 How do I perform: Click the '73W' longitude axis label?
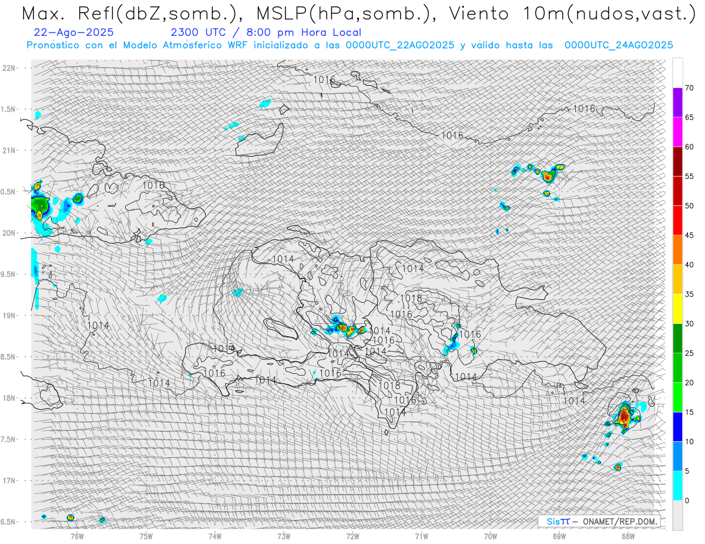[x=284, y=536]
